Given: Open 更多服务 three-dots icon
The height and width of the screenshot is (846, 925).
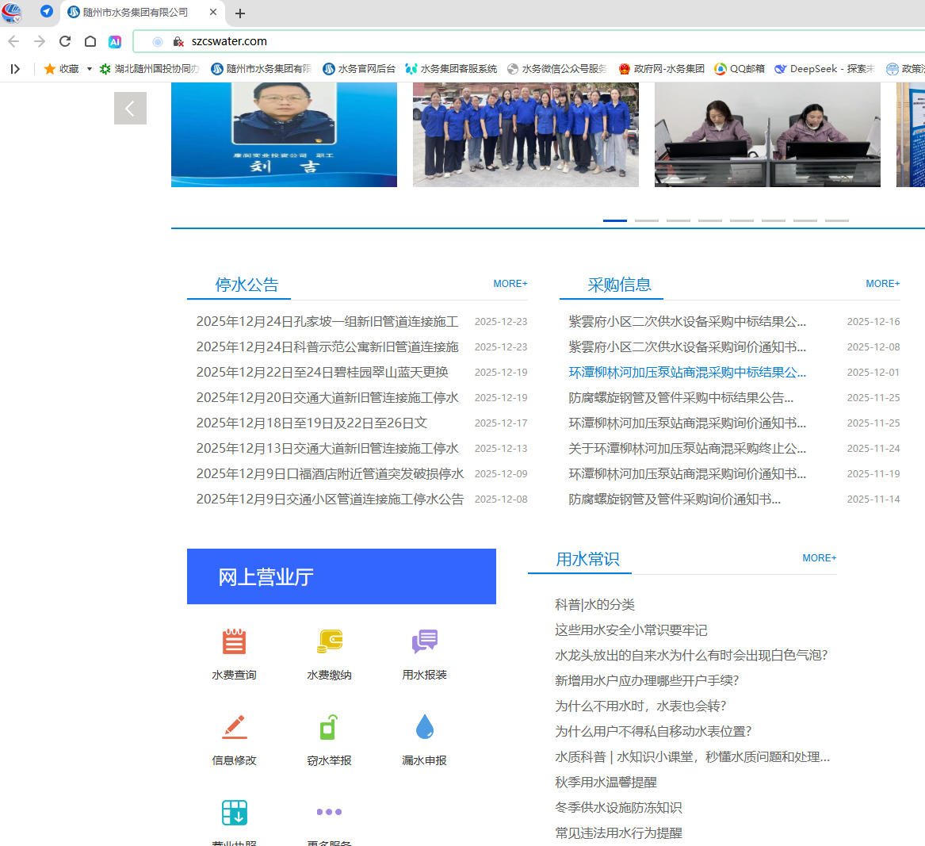Looking at the screenshot, I should 329,812.
